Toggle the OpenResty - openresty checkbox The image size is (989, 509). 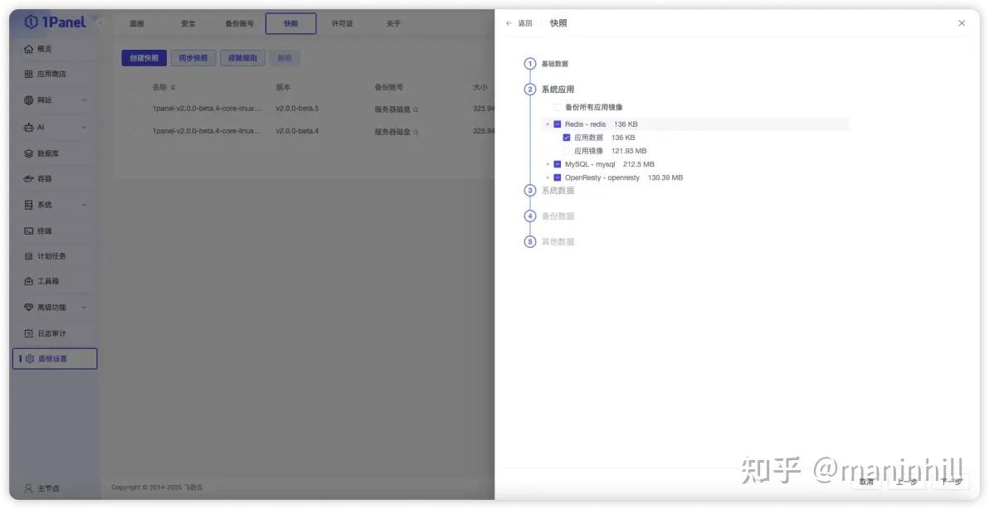[x=557, y=177]
